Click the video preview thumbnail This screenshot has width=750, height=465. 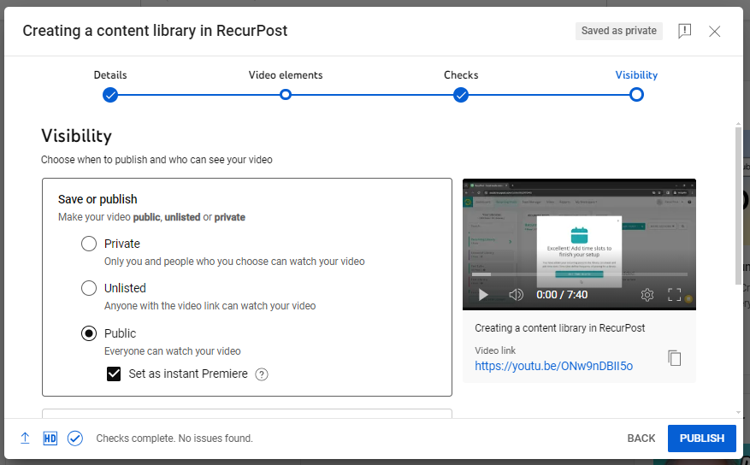[x=579, y=244]
